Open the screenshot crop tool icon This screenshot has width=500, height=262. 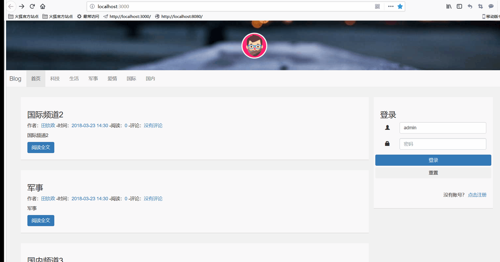coord(480,6)
